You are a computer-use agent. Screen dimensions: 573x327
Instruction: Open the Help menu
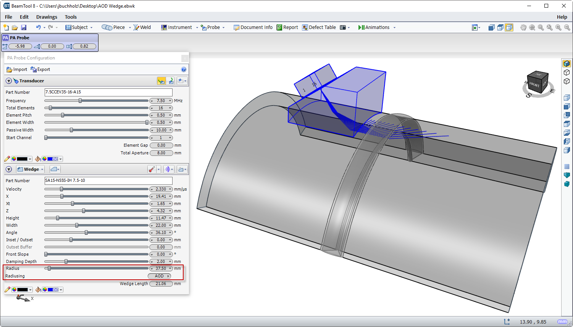[x=562, y=17]
